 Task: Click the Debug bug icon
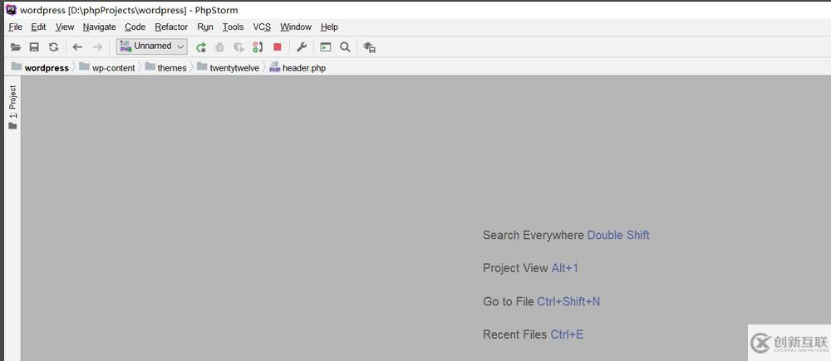pos(219,47)
